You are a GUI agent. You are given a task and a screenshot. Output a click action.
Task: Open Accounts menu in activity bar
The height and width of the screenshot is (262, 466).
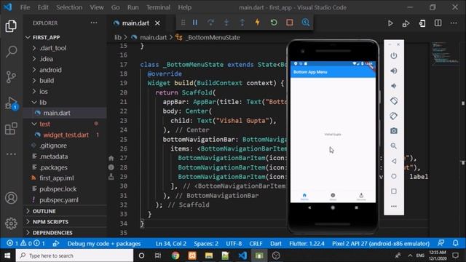coord(11,198)
